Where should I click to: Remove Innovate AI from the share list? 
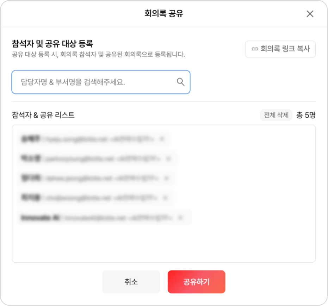click(181, 218)
